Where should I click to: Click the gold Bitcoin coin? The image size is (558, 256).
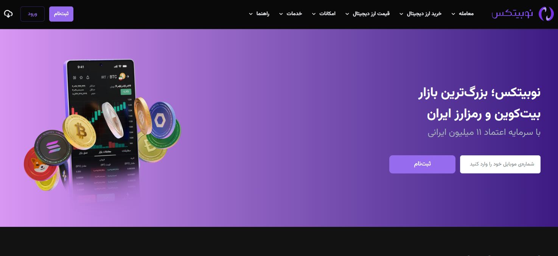[x=80, y=131]
